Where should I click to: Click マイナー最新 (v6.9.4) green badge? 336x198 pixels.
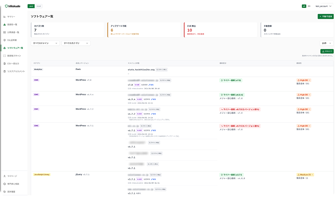tap(232, 95)
